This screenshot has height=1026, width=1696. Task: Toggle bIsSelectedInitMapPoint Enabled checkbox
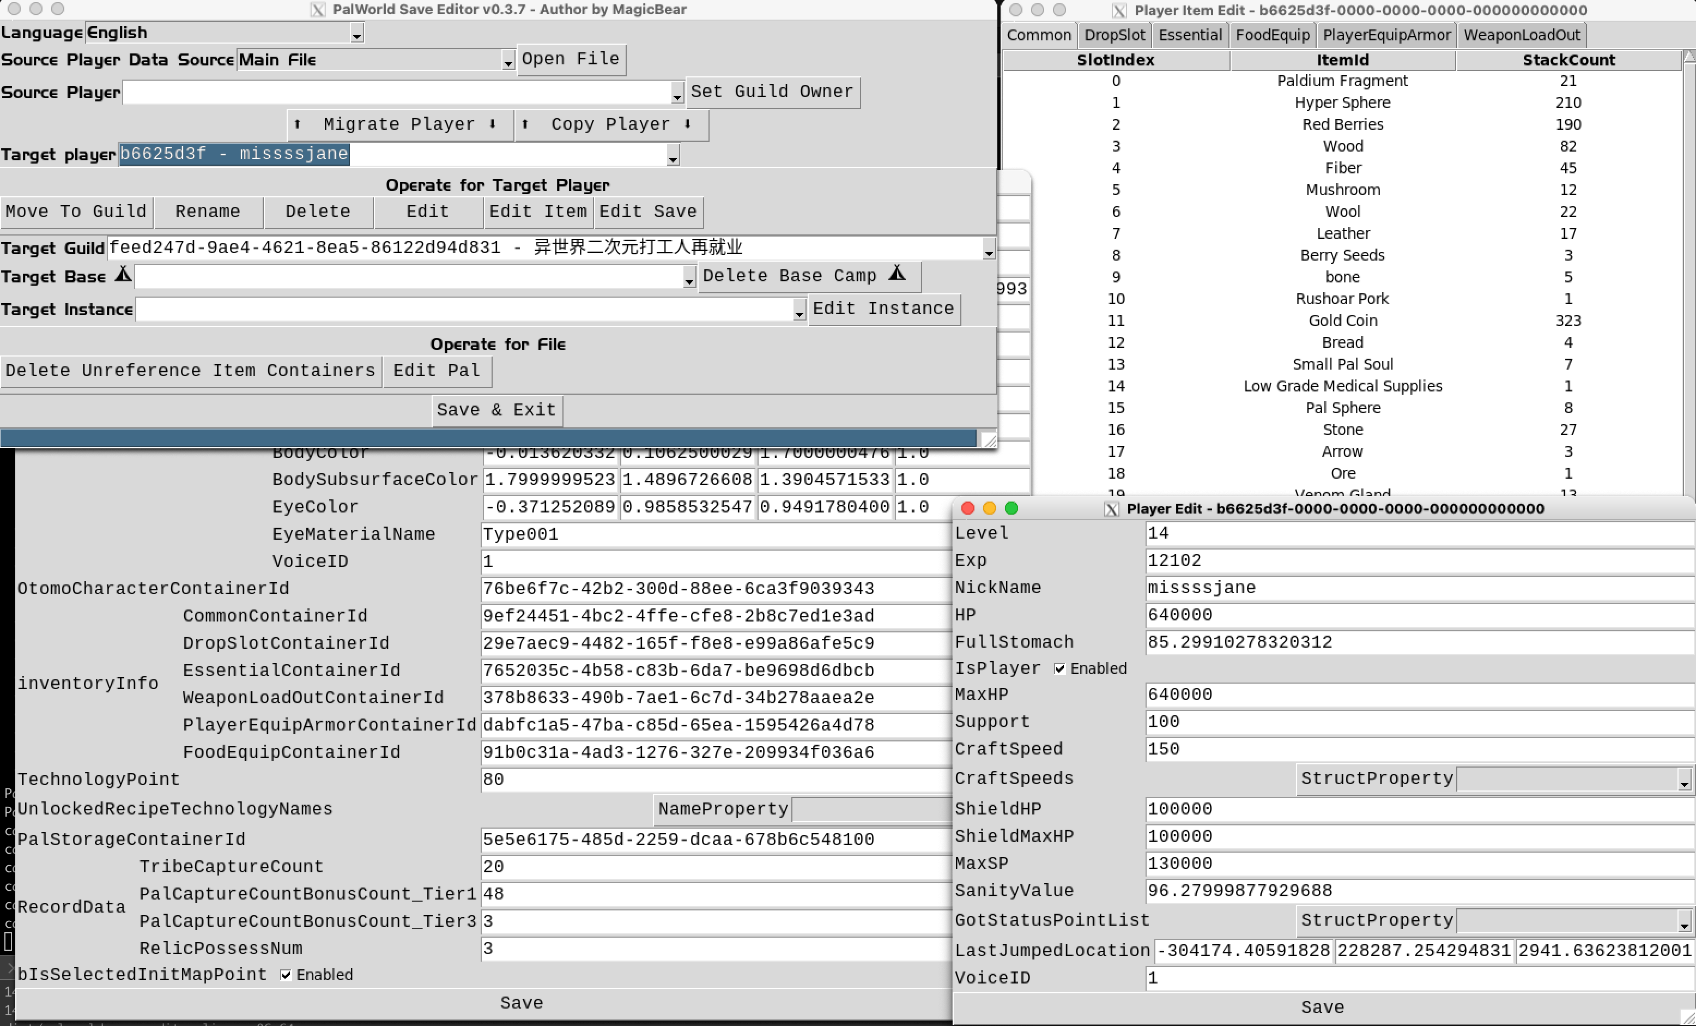coord(286,975)
